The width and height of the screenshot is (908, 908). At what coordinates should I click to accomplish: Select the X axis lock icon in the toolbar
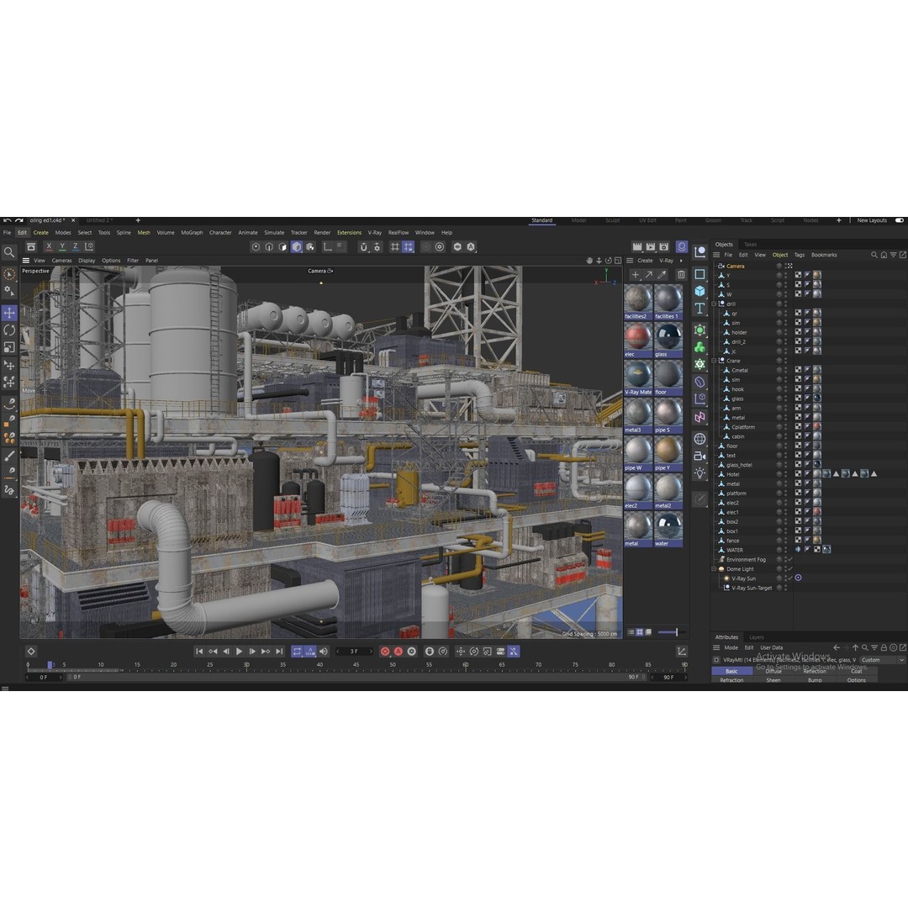pyautogui.click(x=49, y=245)
